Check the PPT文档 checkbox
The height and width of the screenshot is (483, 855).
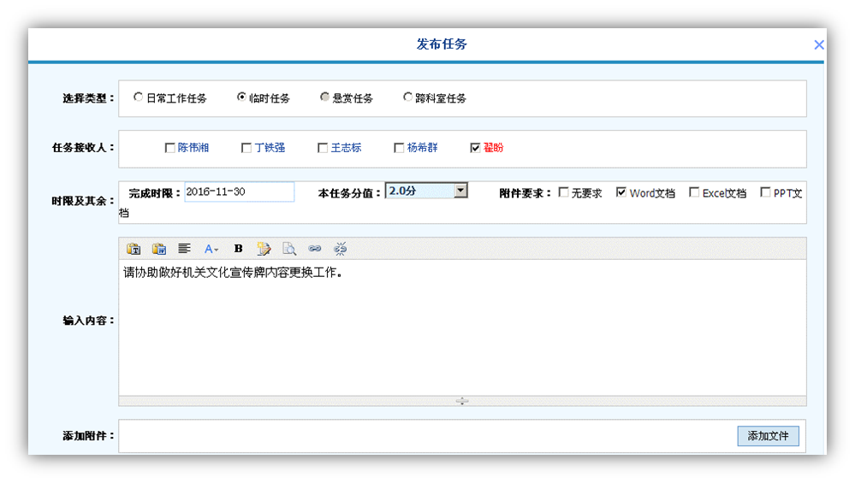coord(765,192)
